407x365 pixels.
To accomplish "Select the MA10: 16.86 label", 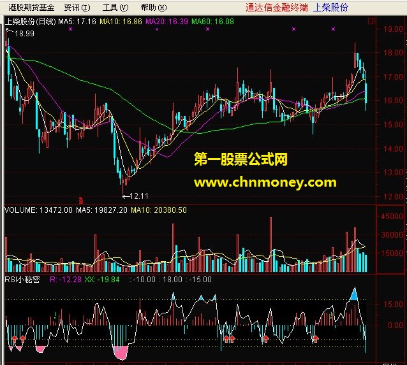I will pyautogui.click(x=121, y=21).
